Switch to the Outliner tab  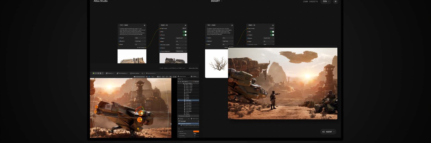point(194,76)
